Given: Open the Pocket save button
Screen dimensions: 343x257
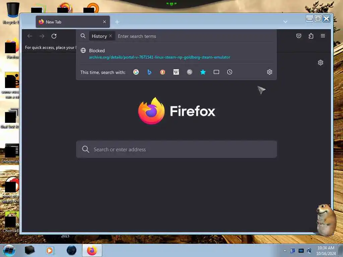Looking at the screenshot, I should (298, 36).
